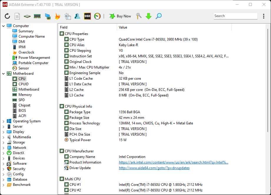Image resolution: width=271 pixels, height=195 pixels.
Task: Select the L3 Cache row
Action: point(116,95)
